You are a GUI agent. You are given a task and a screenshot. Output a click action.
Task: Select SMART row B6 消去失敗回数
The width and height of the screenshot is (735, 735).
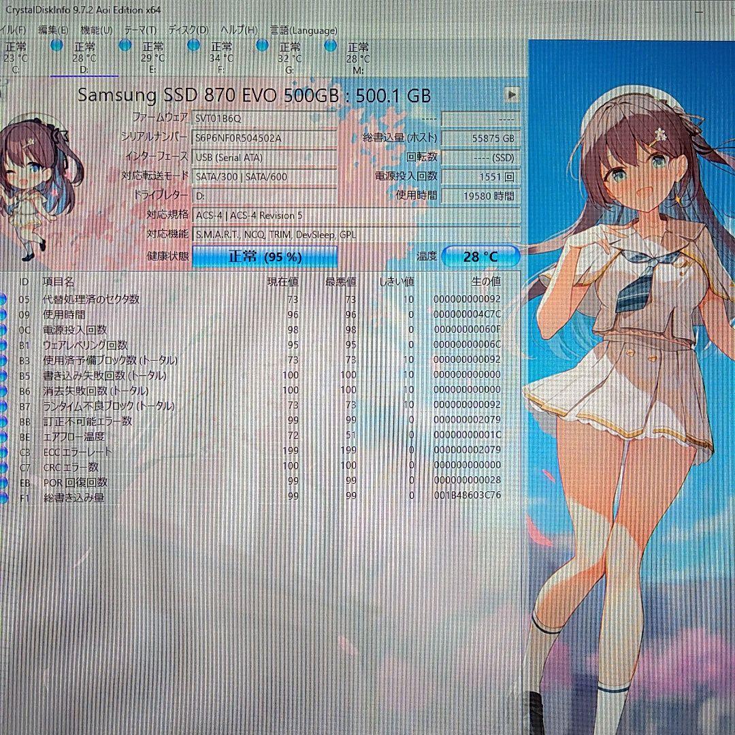point(260,390)
